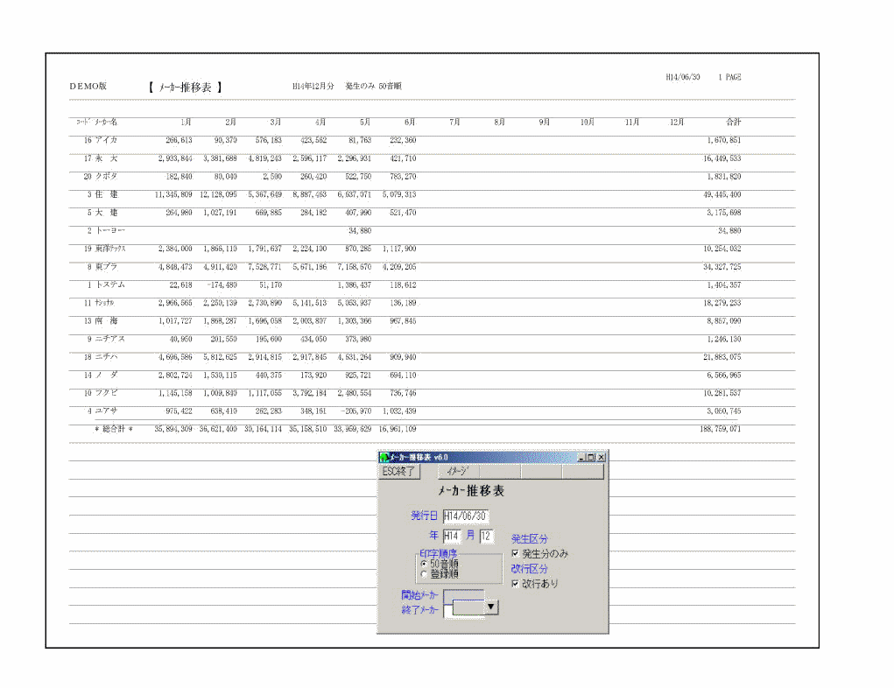Screen dimensions: 894x688
Task: Click the 月 field showing 12
Action: [x=486, y=536]
